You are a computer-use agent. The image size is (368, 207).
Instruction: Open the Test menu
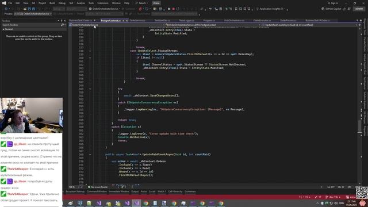point(71,3)
